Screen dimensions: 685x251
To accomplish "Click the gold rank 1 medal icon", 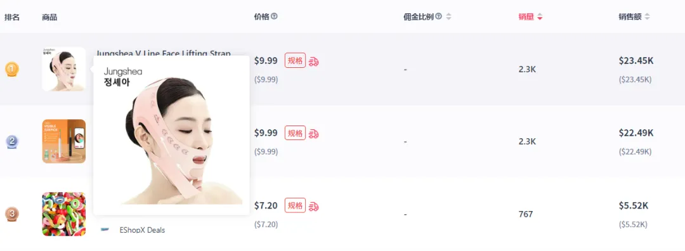I will [x=12, y=69].
